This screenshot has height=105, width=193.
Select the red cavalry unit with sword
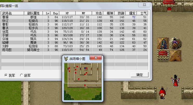(163, 93)
